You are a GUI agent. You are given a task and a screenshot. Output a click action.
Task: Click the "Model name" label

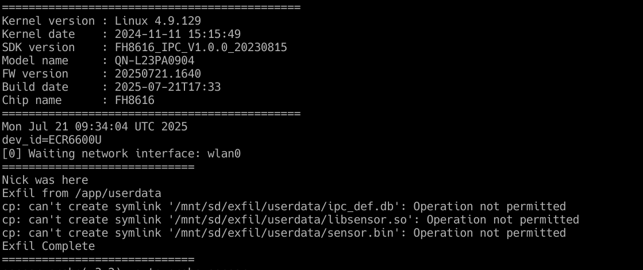[x=35, y=60]
